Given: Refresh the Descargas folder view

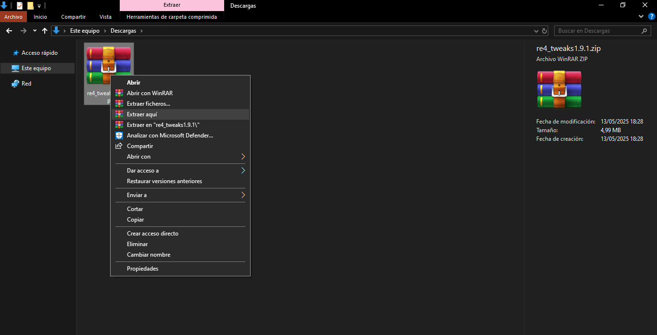Looking at the screenshot, I should coord(544,31).
